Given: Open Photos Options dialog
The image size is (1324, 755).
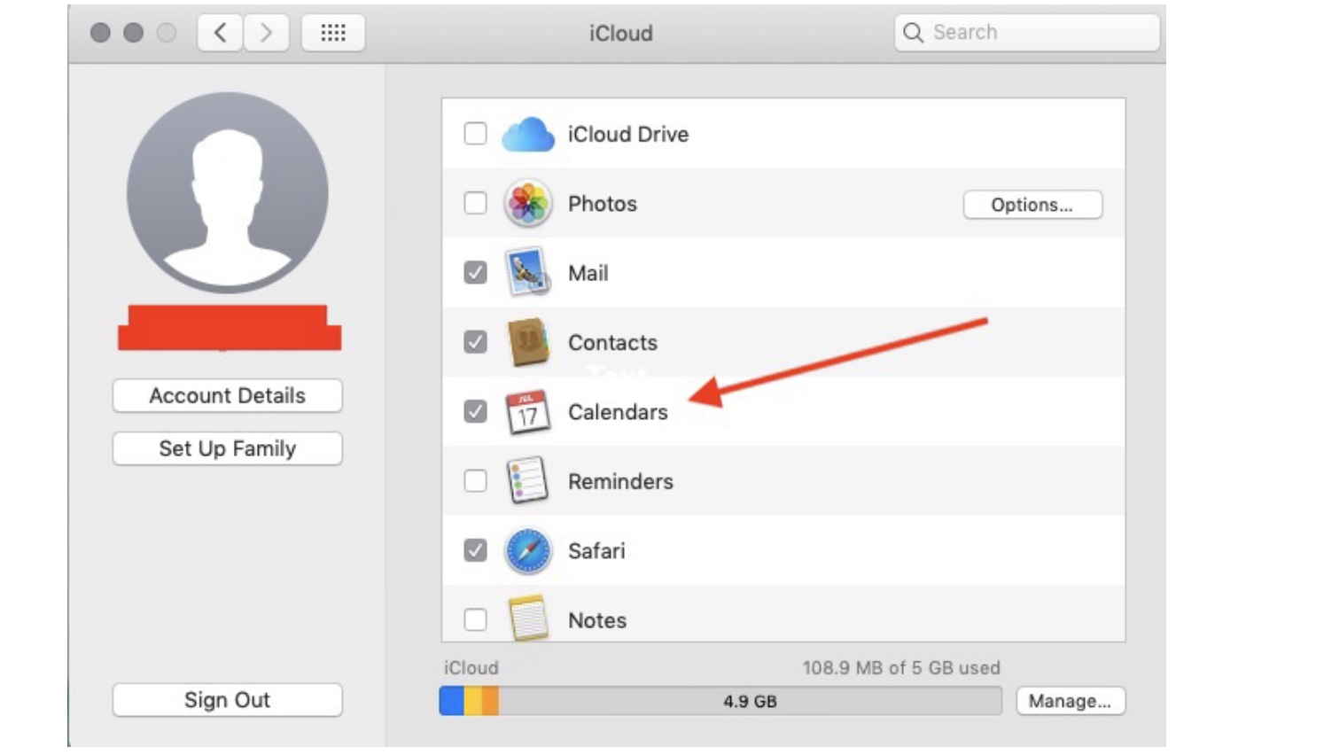Looking at the screenshot, I should [1032, 205].
